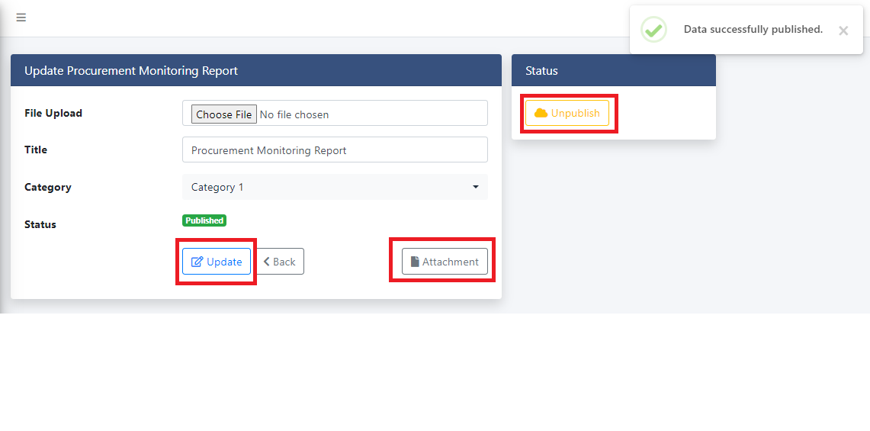
Task: Open the Attachment button
Action: click(x=445, y=262)
